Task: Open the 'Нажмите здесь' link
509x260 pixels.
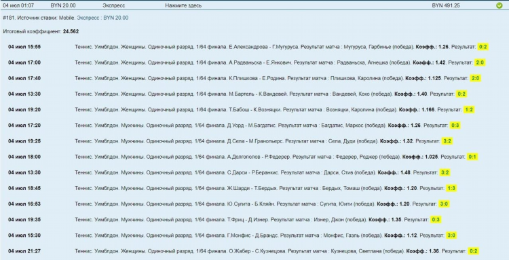Action: (x=183, y=5)
